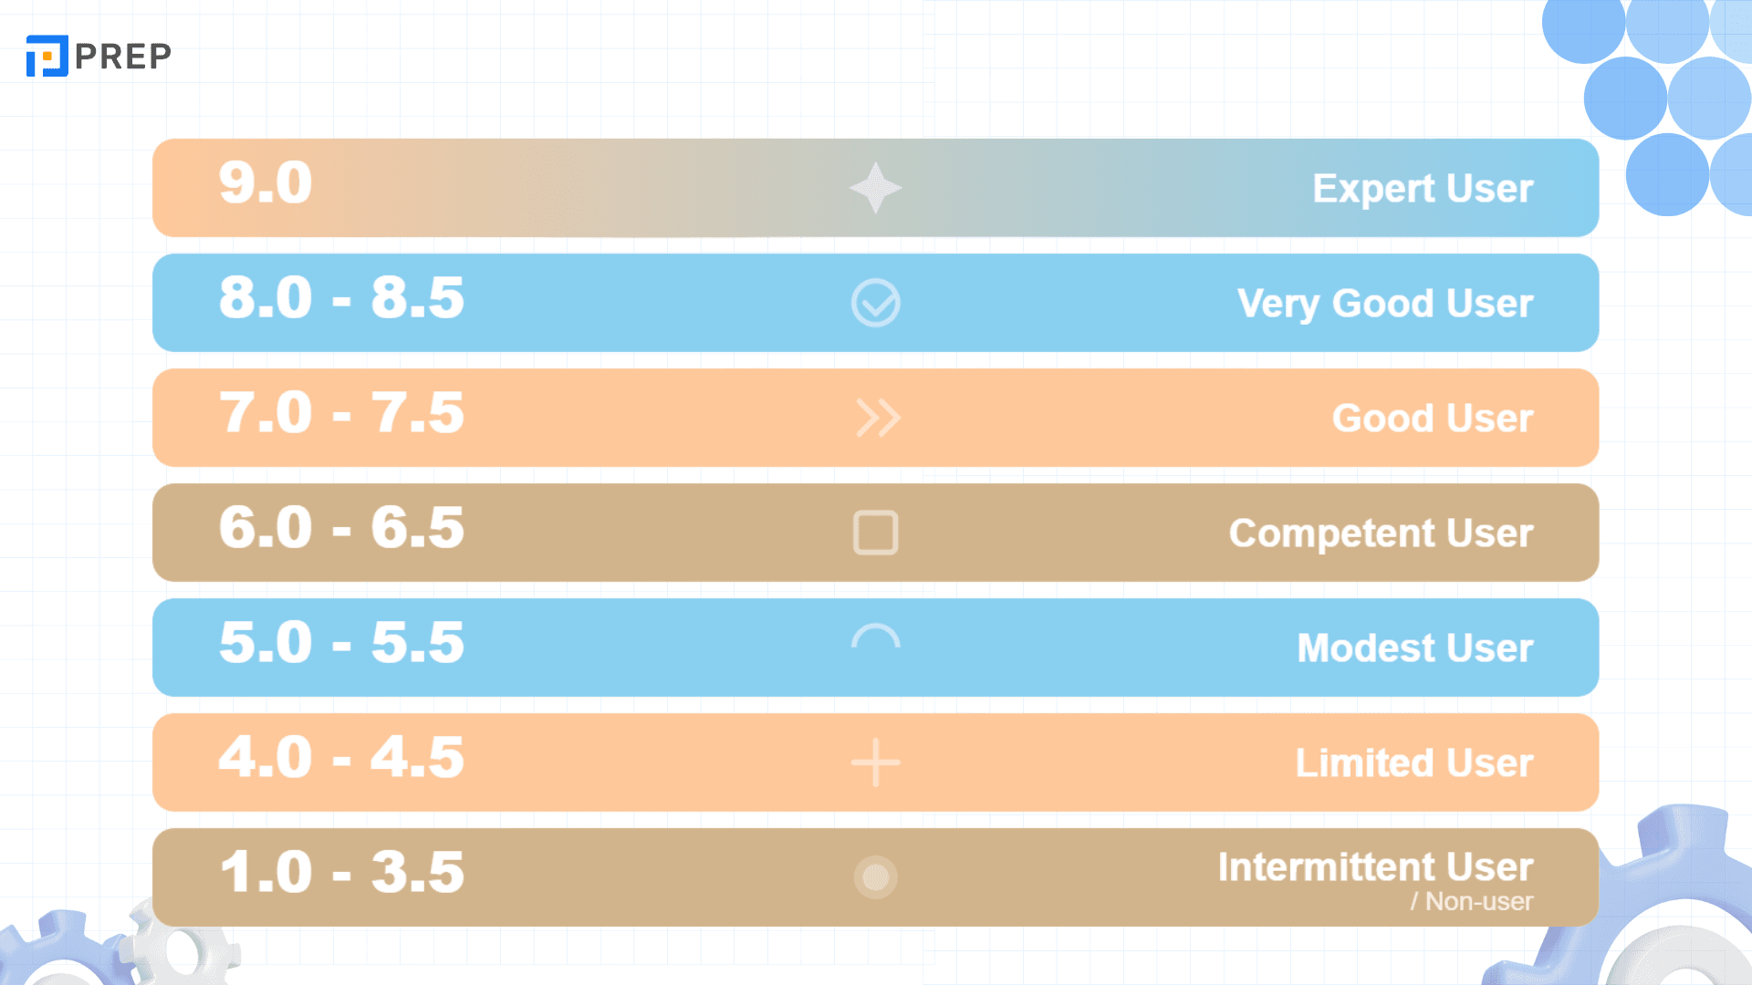Click the arc icon in Modest row
This screenshot has width=1752, height=985.
(875, 636)
